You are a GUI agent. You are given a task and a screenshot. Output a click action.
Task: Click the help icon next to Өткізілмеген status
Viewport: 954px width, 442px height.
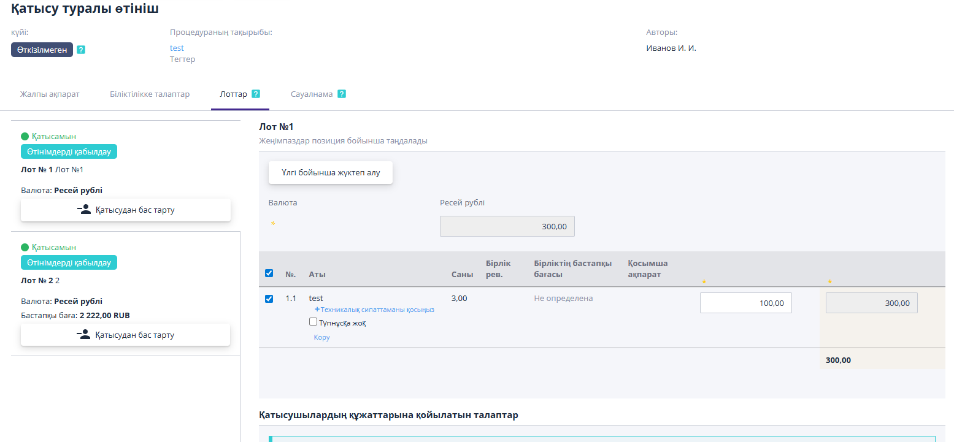pos(81,50)
